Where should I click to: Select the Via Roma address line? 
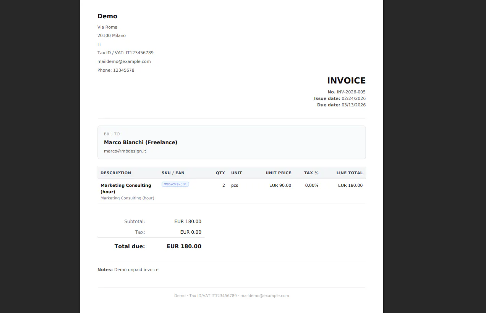pos(107,27)
